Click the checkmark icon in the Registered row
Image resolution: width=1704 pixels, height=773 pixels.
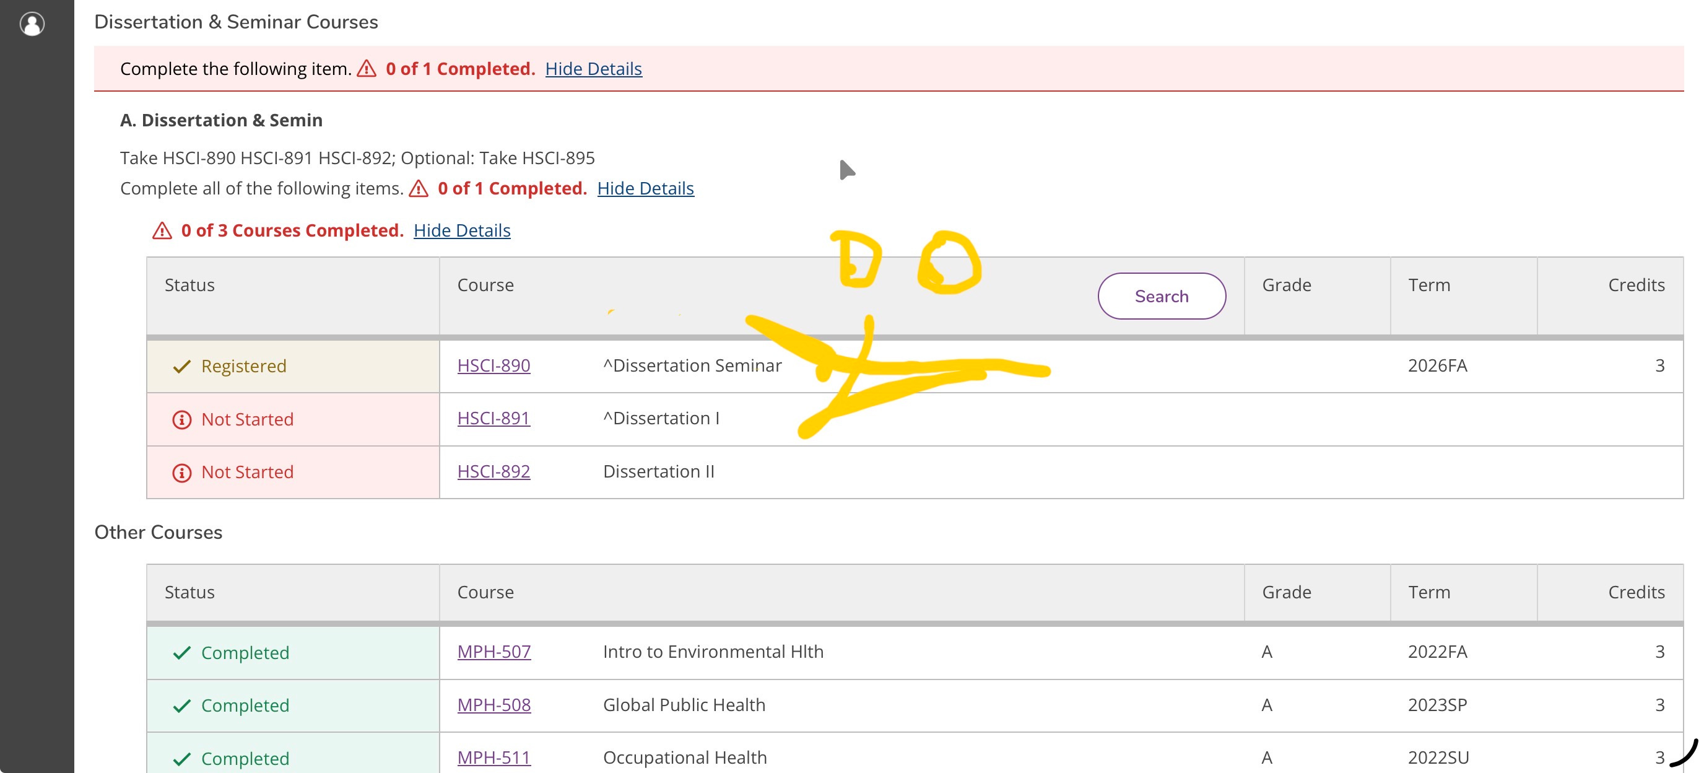tap(181, 367)
